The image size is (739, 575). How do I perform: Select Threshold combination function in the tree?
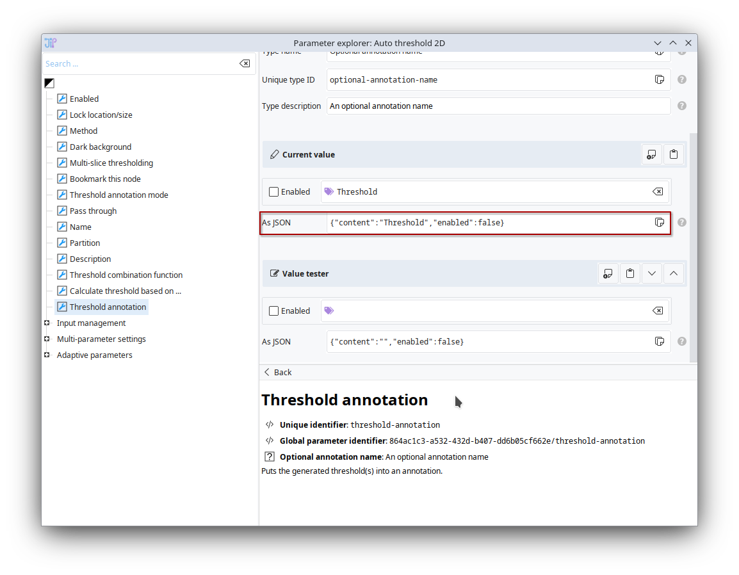click(120, 275)
